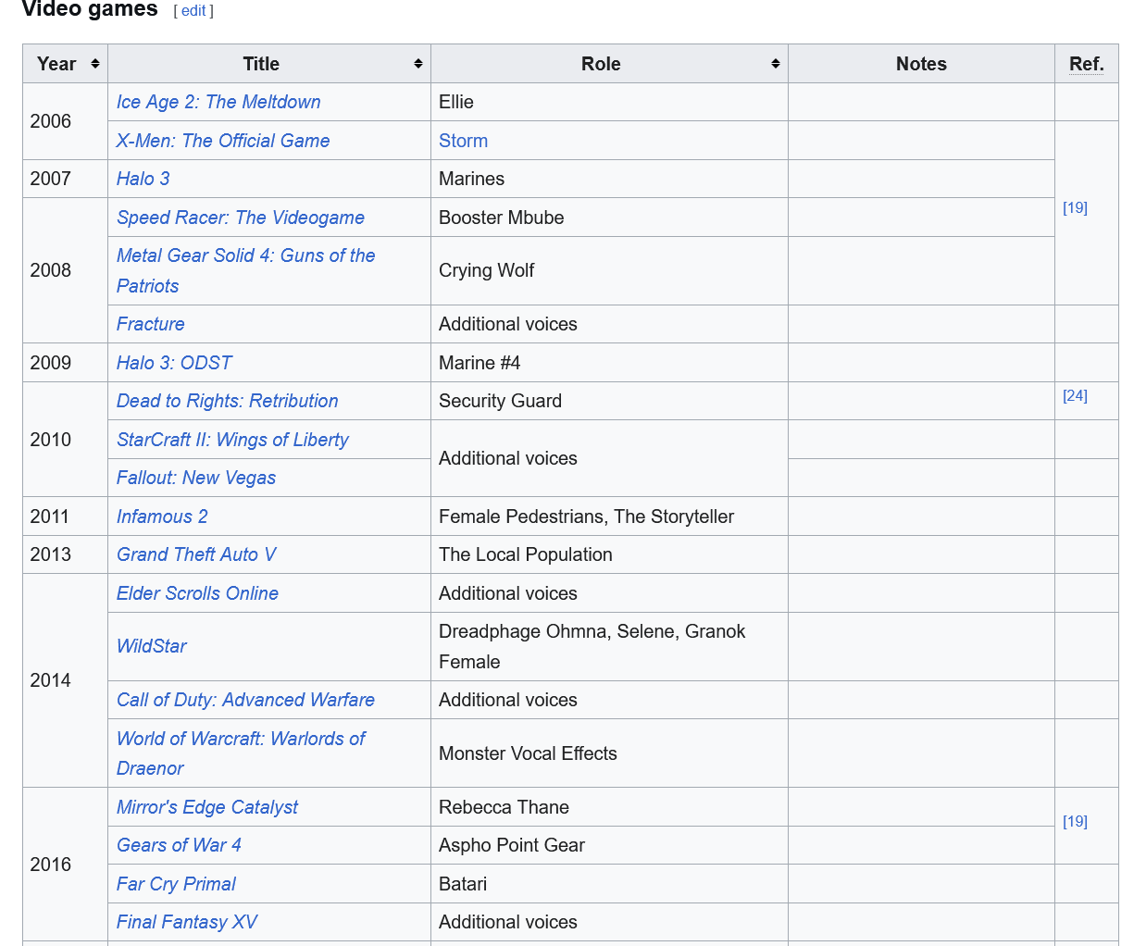Click the Notes column header
Viewport: 1121px width, 946px height.
click(921, 64)
